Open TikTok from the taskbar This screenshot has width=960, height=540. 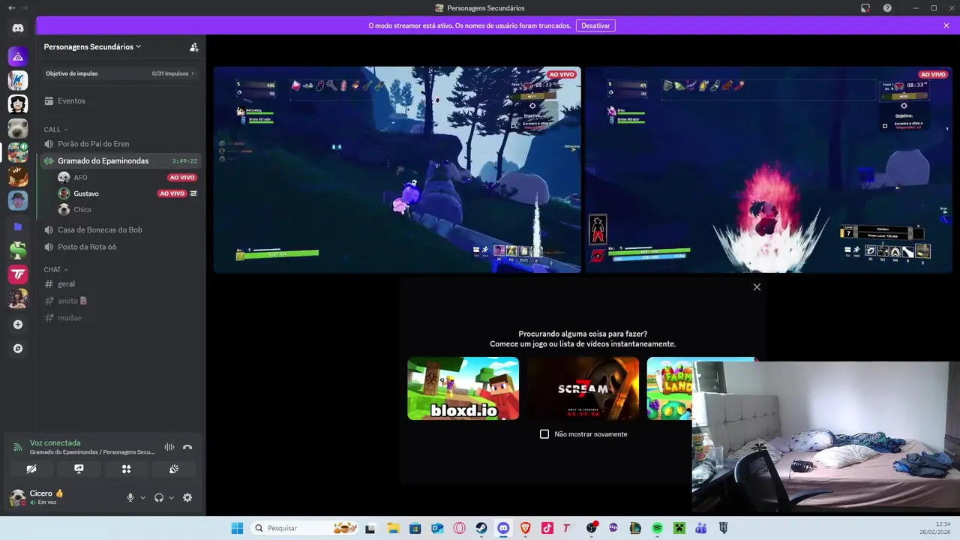[547, 528]
